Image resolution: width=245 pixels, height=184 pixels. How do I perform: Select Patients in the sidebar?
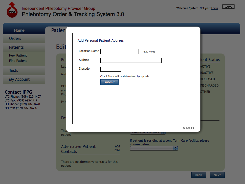pyautogui.click(x=16, y=47)
